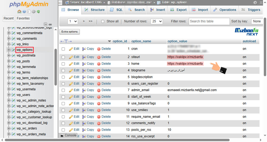Screen dimensions: 267x142
Task: Open the Insert tab
Action: point(158,10)
